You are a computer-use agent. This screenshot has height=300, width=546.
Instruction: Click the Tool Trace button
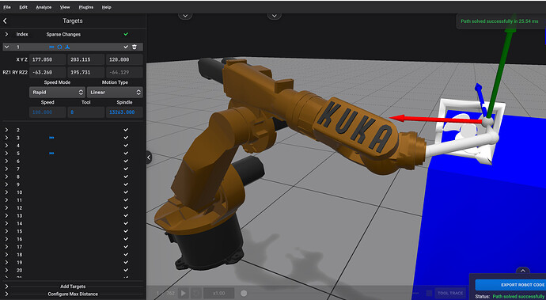click(450, 293)
